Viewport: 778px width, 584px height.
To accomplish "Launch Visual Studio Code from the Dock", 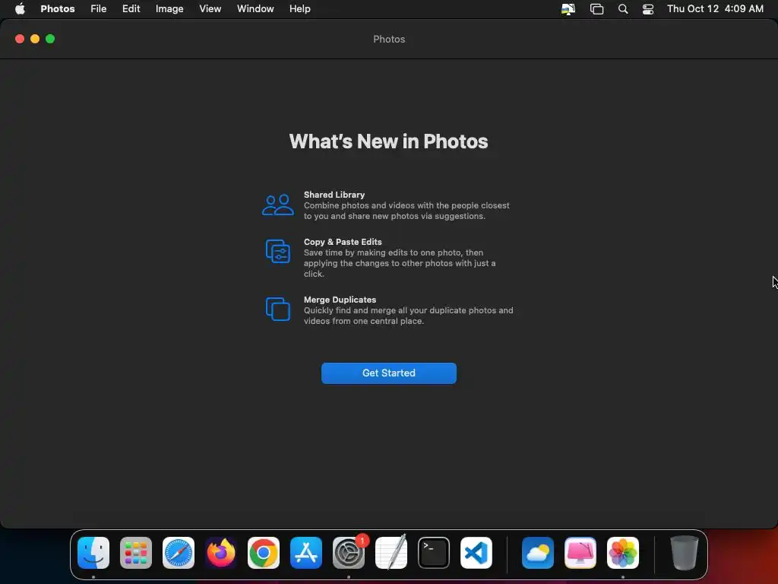I will (x=476, y=553).
